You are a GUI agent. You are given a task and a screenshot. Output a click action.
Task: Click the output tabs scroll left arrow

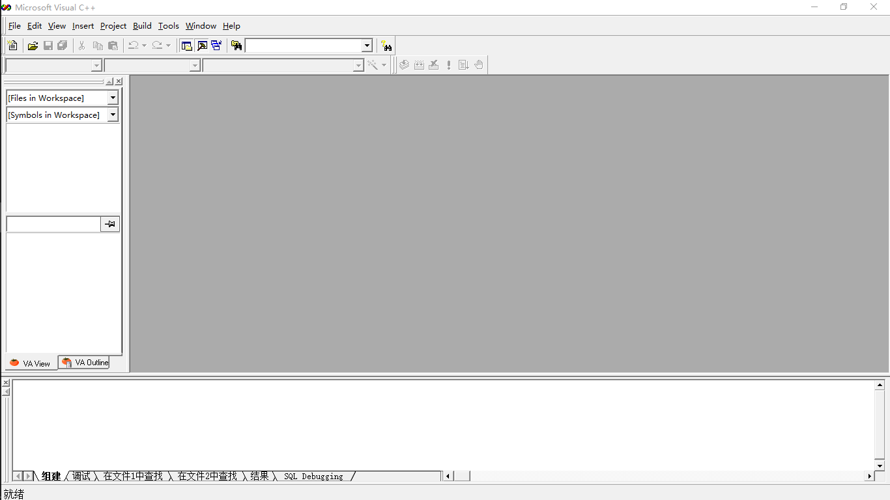[18, 477]
